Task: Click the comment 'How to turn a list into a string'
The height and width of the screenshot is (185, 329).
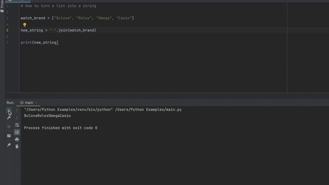Action: point(58,6)
